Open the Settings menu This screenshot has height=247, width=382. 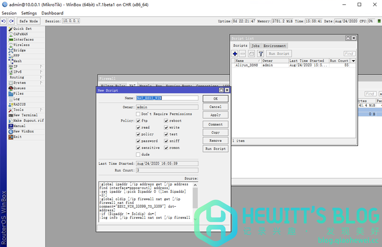tap(29, 13)
